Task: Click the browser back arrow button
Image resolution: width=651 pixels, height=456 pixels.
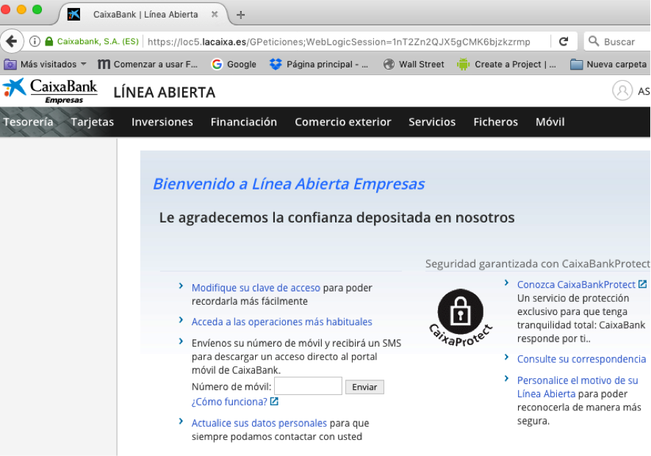Action: pyautogui.click(x=12, y=41)
